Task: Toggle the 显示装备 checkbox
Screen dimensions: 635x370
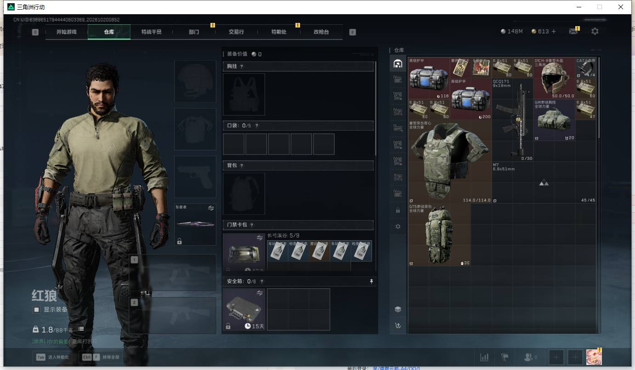Action: [x=36, y=309]
